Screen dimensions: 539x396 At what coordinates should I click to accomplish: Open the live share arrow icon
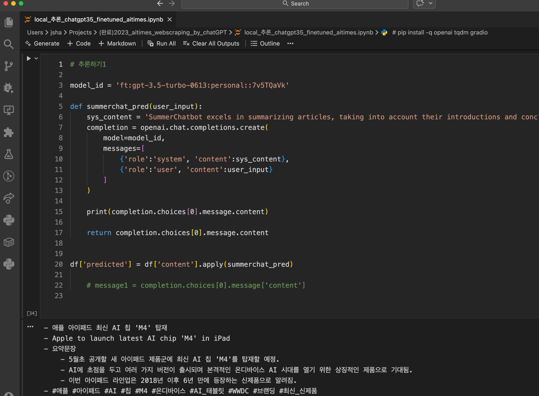coord(9,198)
